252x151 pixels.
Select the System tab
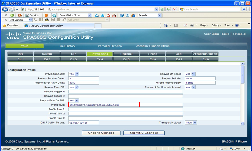tap(47, 54)
